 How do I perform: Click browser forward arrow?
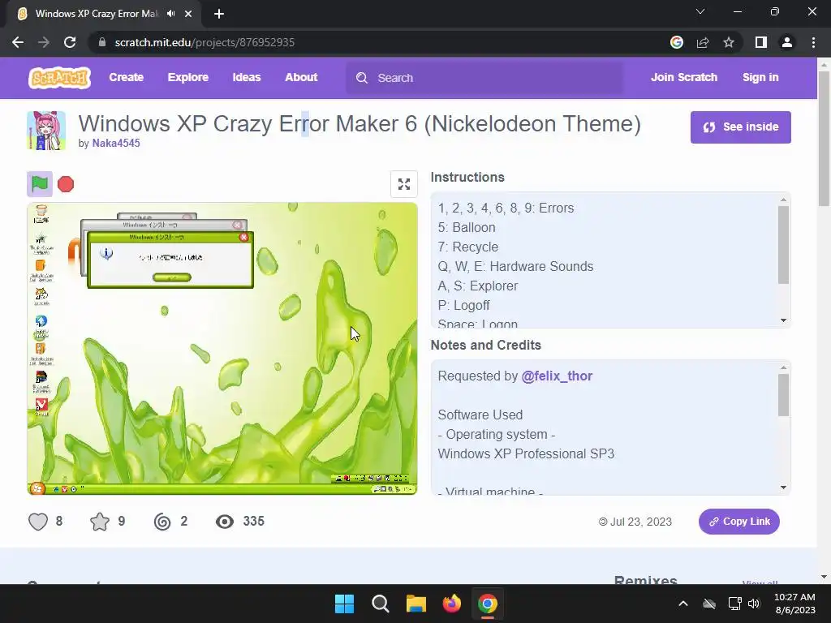44,42
